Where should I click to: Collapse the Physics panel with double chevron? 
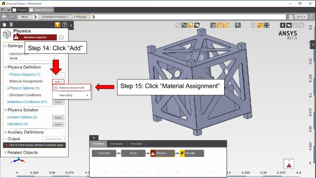[71, 25]
